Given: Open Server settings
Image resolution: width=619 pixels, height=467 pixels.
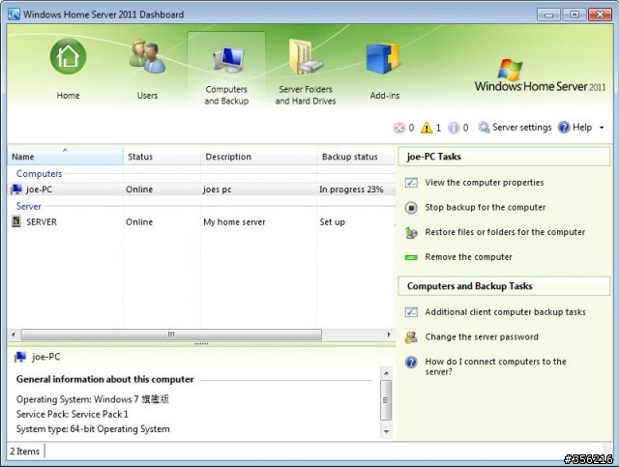Looking at the screenshot, I should tap(522, 127).
